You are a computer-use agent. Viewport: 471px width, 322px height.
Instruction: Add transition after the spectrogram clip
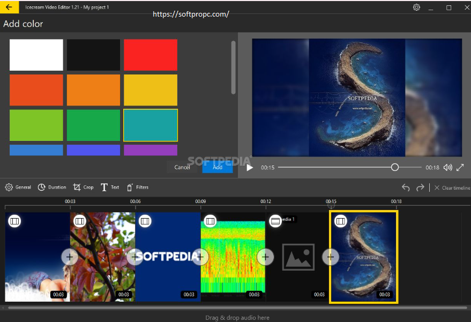(265, 257)
